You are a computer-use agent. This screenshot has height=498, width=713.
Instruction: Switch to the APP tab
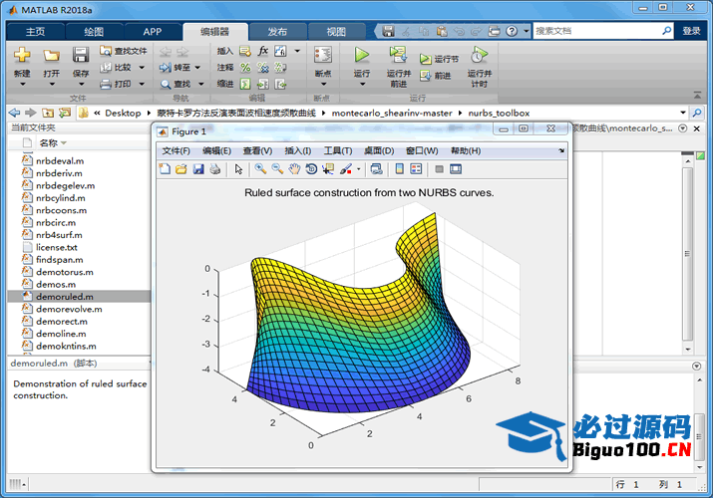[153, 31]
